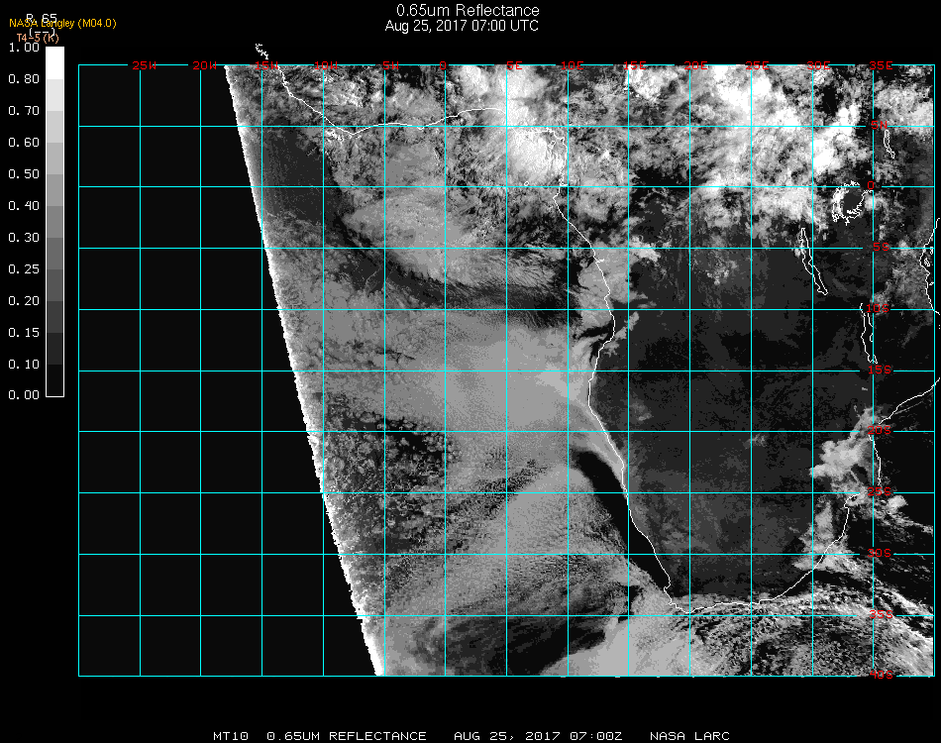The height and width of the screenshot is (743, 941).
Task: Click the '20E' longitude label
Action: click(696, 65)
